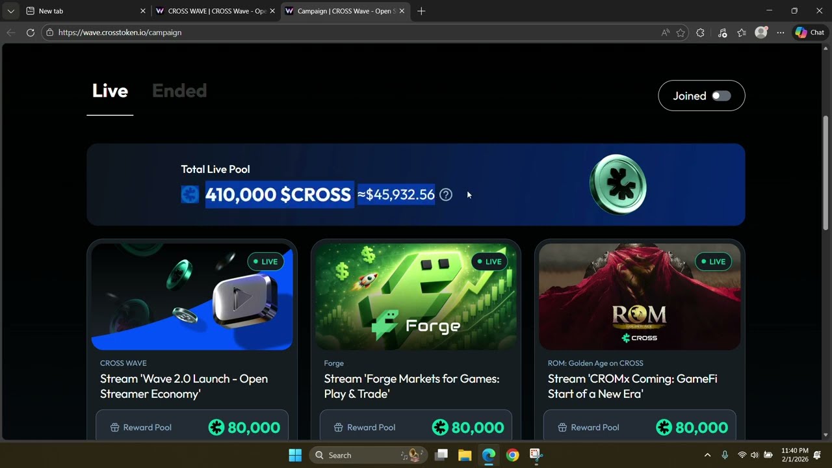832x468 pixels.
Task: Click LIVE badge on CROSS WAVE card
Action: 266,262
